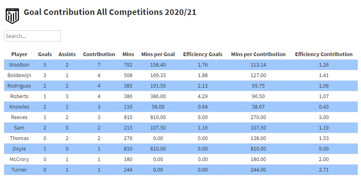Sort by Efficiency Contribution header
This screenshot has width=361, height=180.
click(324, 54)
